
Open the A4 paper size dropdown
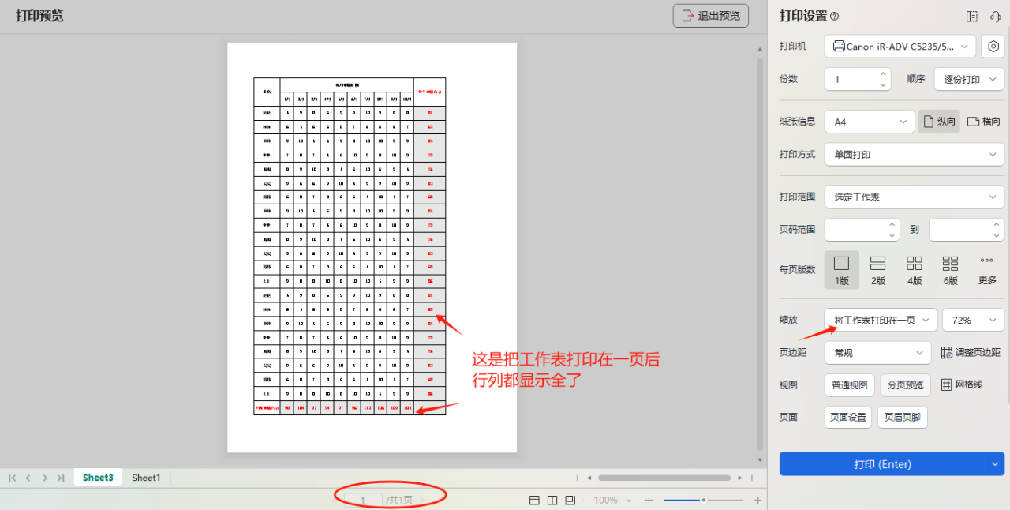tap(870, 122)
